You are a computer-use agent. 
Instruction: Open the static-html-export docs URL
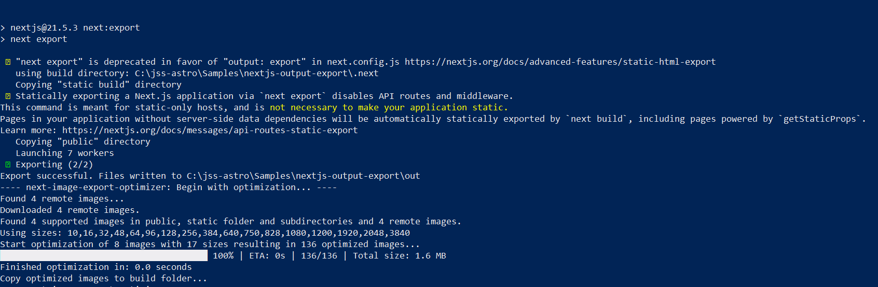tap(560, 62)
